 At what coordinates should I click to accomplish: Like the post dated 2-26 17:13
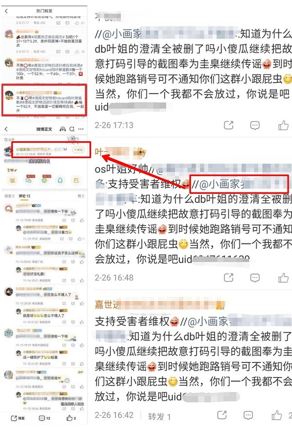point(283,125)
